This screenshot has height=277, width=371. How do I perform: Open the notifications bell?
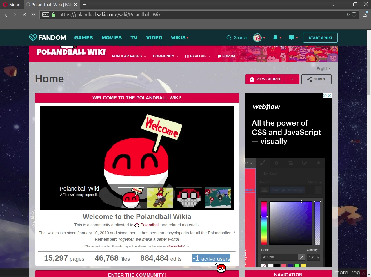275,37
